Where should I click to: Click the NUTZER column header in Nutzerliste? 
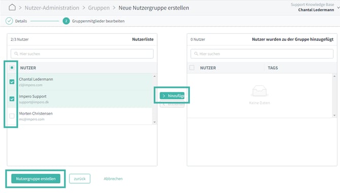(x=28, y=68)
